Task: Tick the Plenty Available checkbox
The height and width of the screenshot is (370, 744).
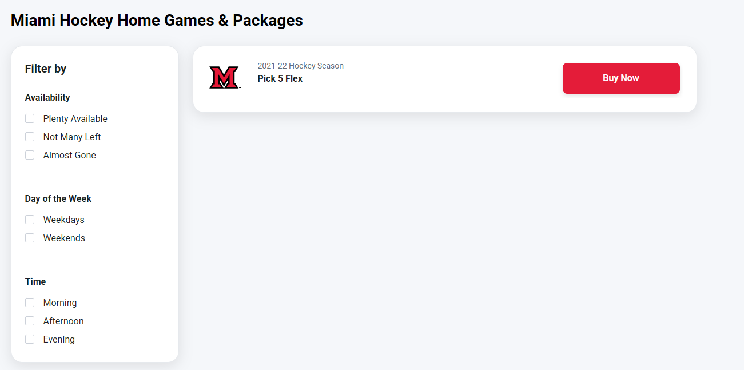Action: click(30, 118)
